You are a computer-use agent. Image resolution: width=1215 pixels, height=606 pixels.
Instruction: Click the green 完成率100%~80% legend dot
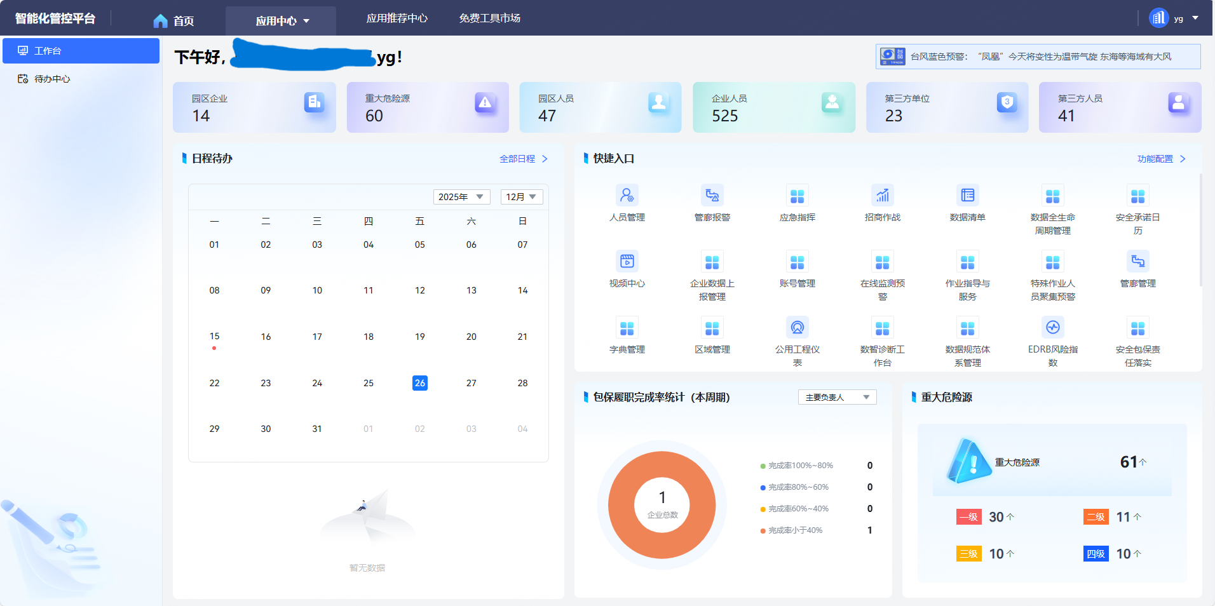(x=763, y=466)
